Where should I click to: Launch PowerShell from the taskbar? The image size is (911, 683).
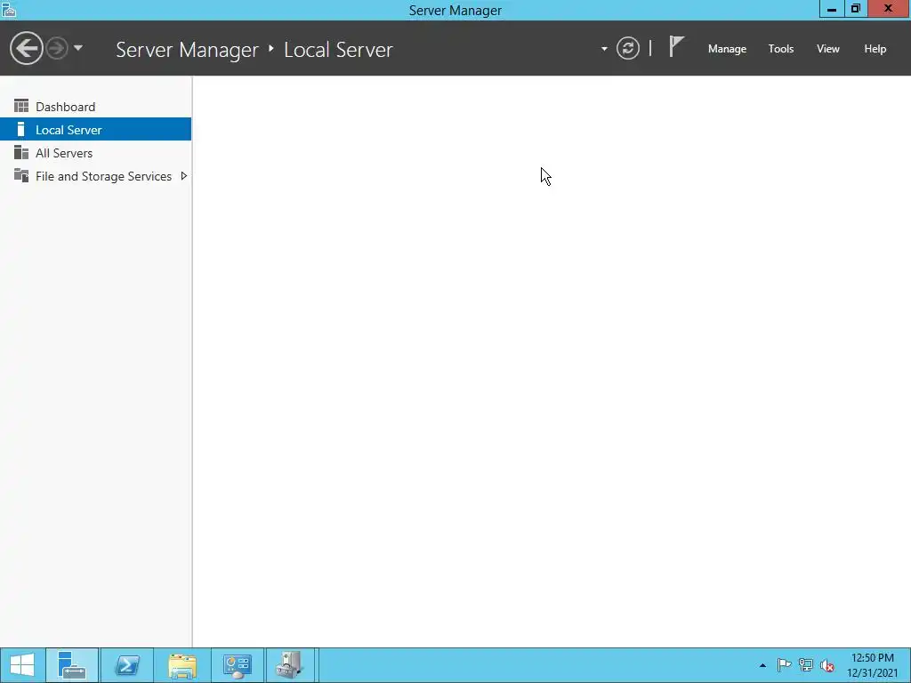[x=127, y=665]
